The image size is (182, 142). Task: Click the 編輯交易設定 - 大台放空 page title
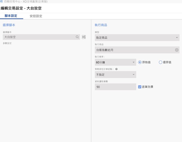pos(21,8)
